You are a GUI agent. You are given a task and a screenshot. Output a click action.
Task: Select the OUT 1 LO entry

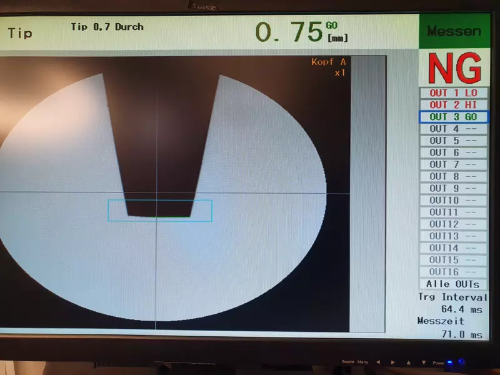pos(453,92)
